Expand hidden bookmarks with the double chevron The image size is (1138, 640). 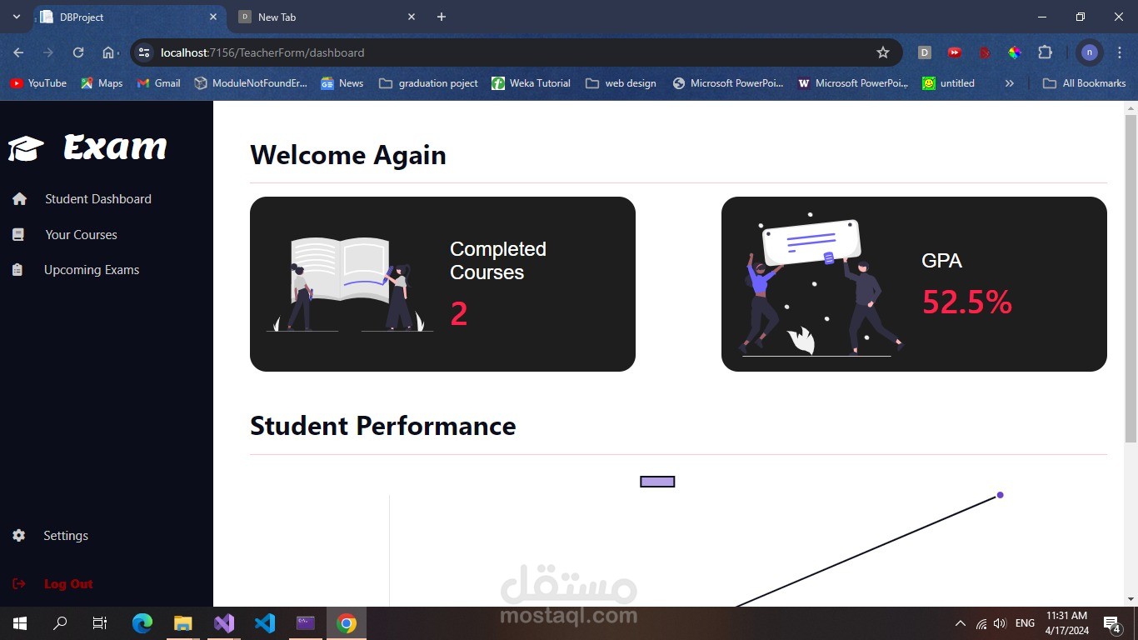point(1009,82)
